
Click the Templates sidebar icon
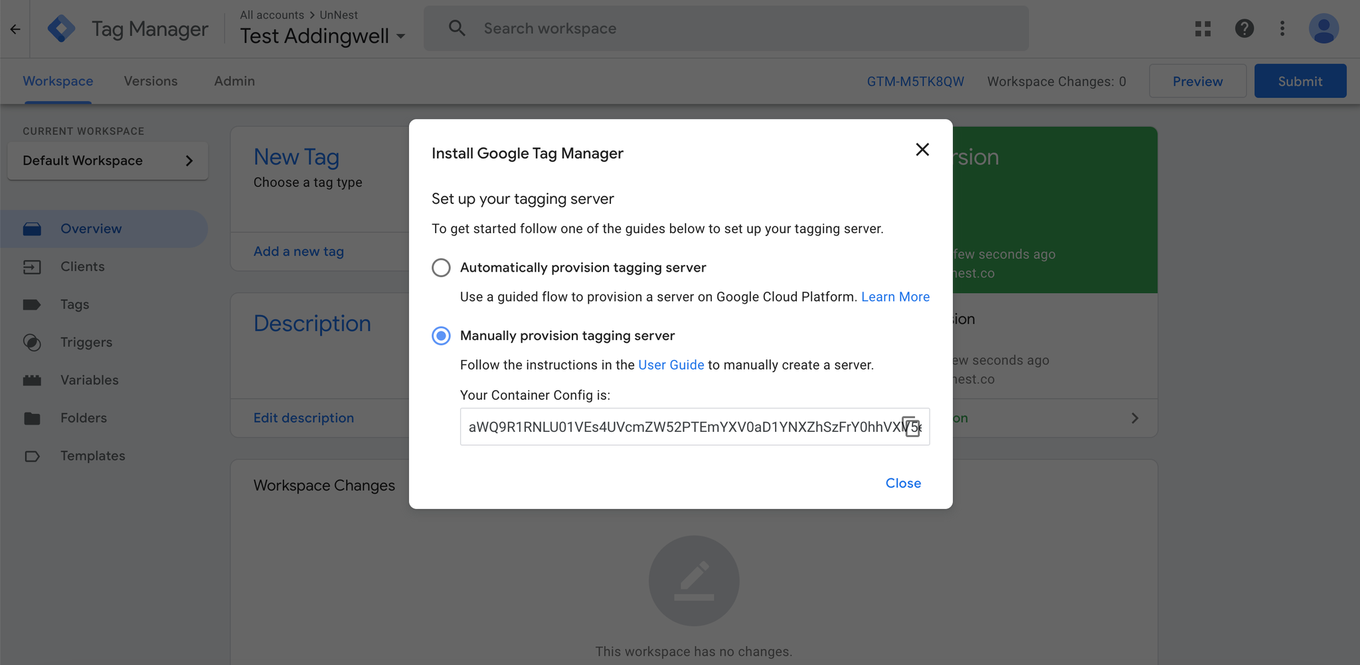click(x=32, y=456)
